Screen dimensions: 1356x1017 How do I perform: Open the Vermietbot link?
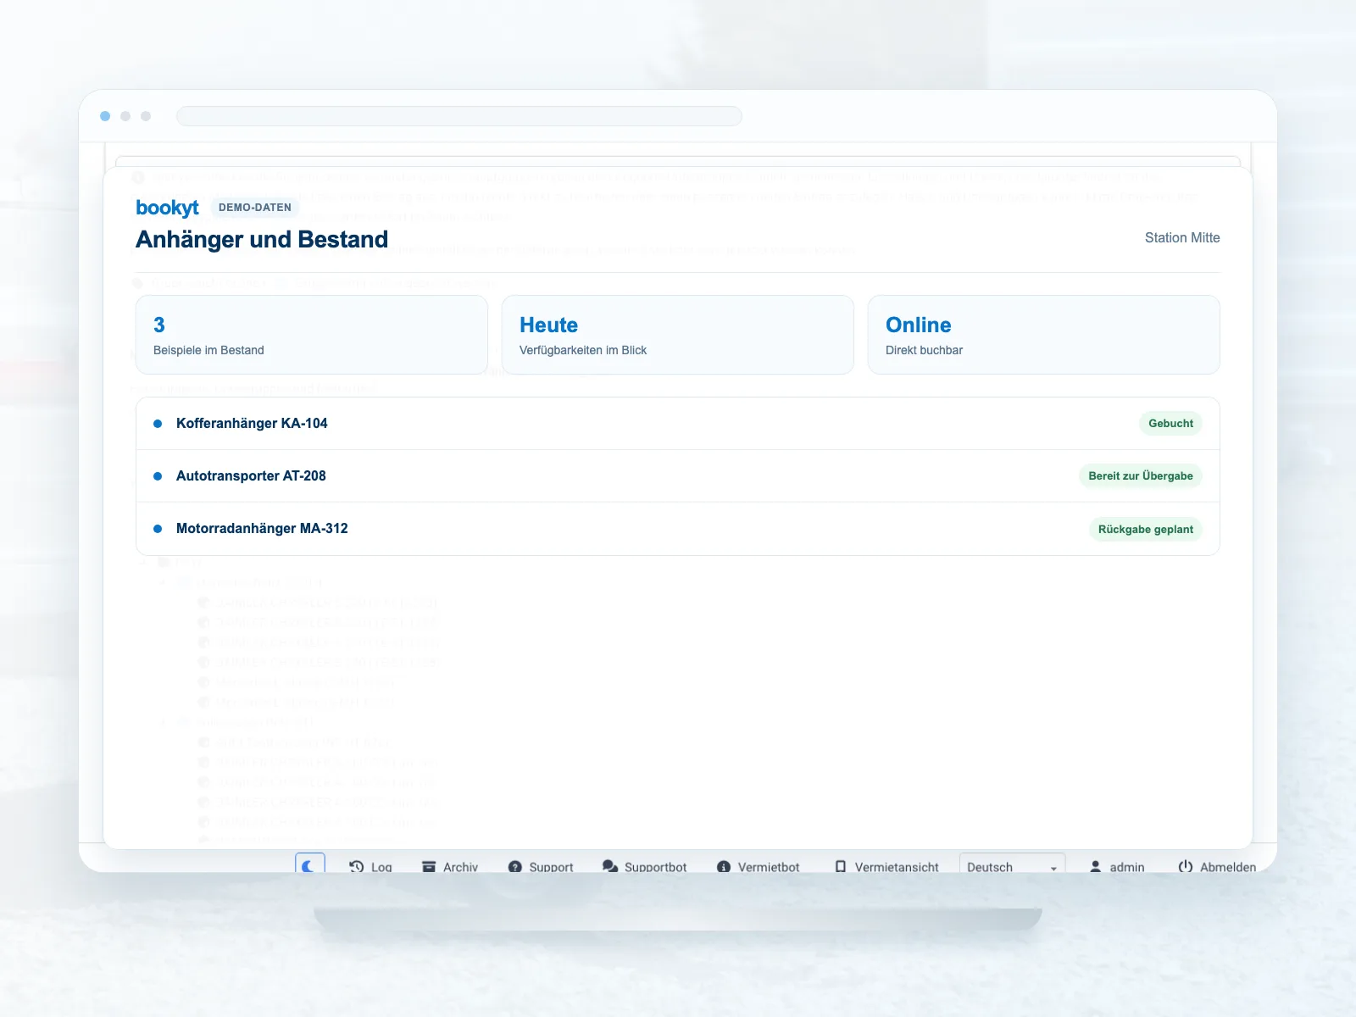(759, 867)
